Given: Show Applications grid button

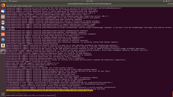Looking at the screenshot, I should pos(3,94).
